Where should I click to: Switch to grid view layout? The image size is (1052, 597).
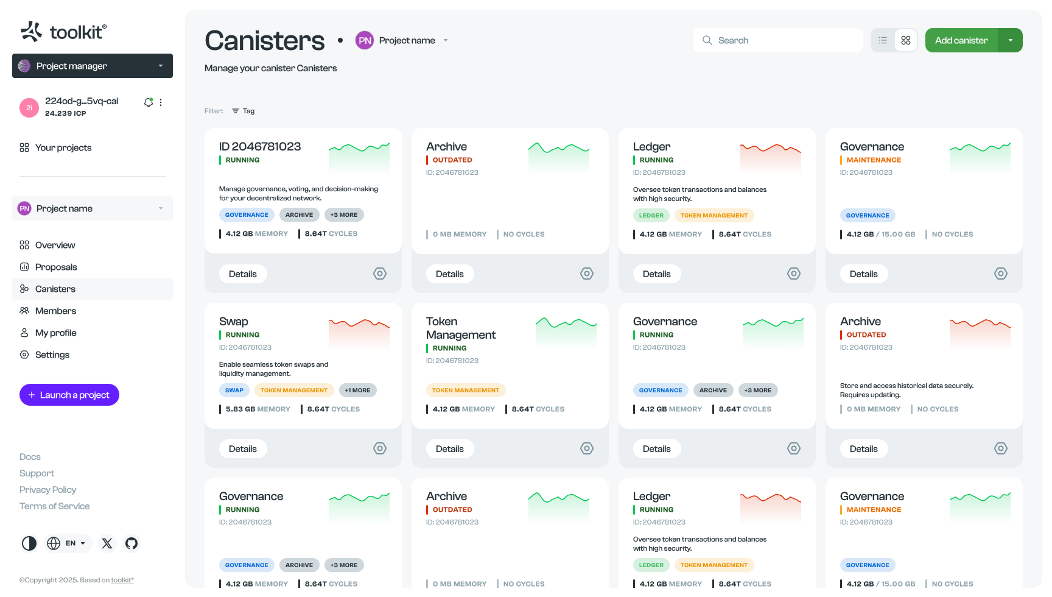[906, 40]
